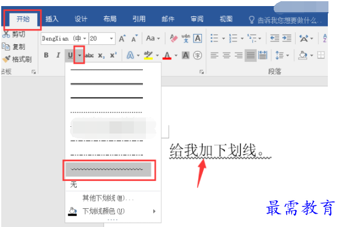
Task: Align text right
Action: coord(238,55)
